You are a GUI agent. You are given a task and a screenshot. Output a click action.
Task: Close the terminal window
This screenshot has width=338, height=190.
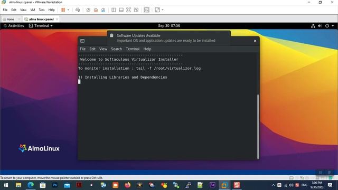(255, 41)
